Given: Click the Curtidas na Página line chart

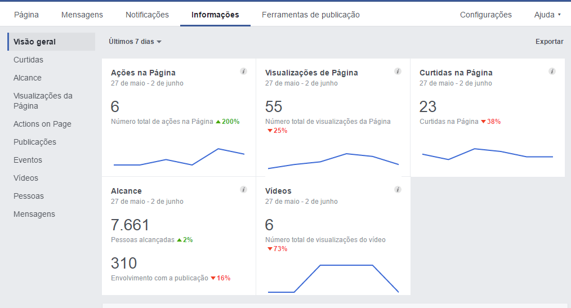Looking at the screenshot, I should coord(487,154).
